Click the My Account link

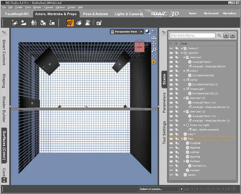click(211, 14)
